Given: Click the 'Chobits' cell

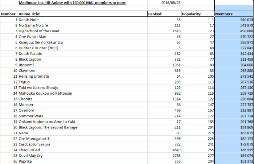Looking at the screenshot, I should click(83, 99).
